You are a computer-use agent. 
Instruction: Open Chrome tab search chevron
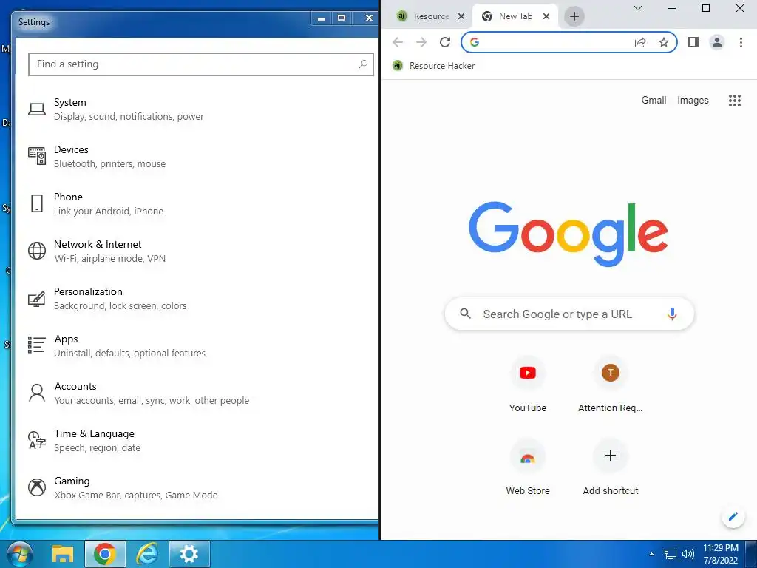click(638, 8)
